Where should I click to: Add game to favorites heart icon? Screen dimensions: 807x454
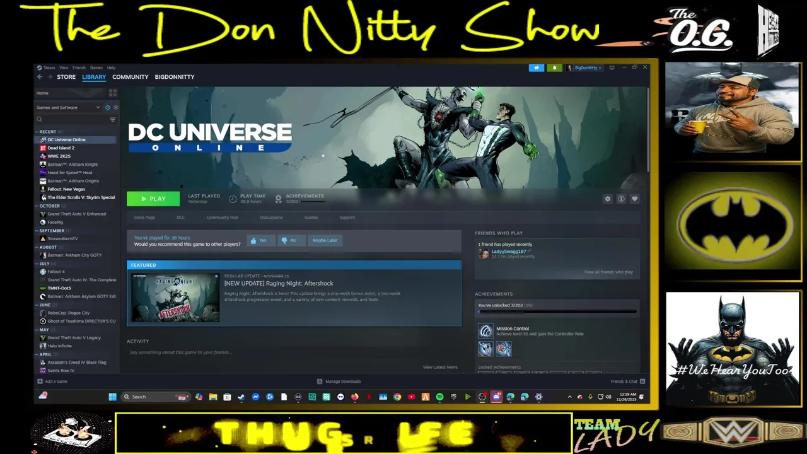point(634,199)
